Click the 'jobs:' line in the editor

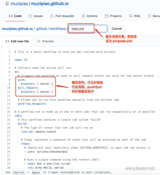[x=18, y=116]
